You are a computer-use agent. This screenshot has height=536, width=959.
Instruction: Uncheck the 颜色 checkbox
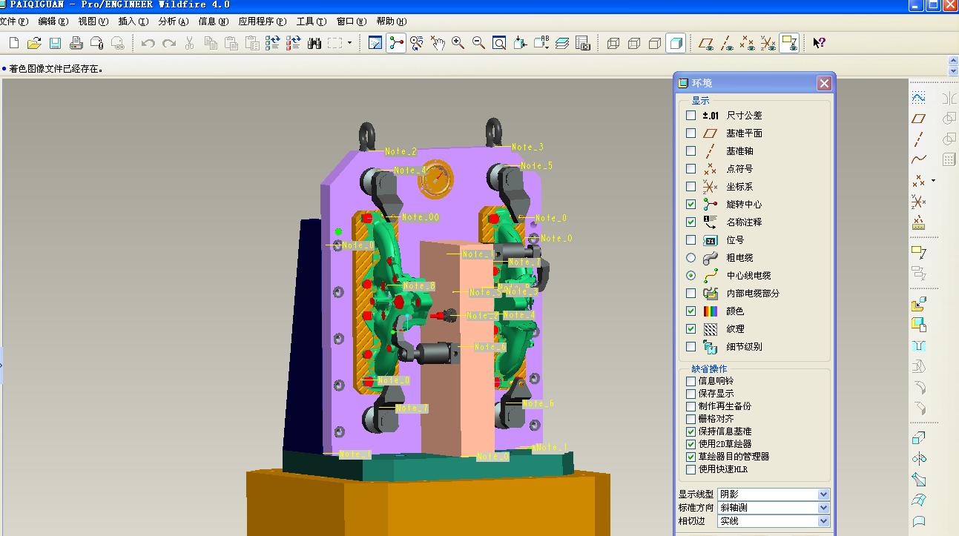pos(691,311)
